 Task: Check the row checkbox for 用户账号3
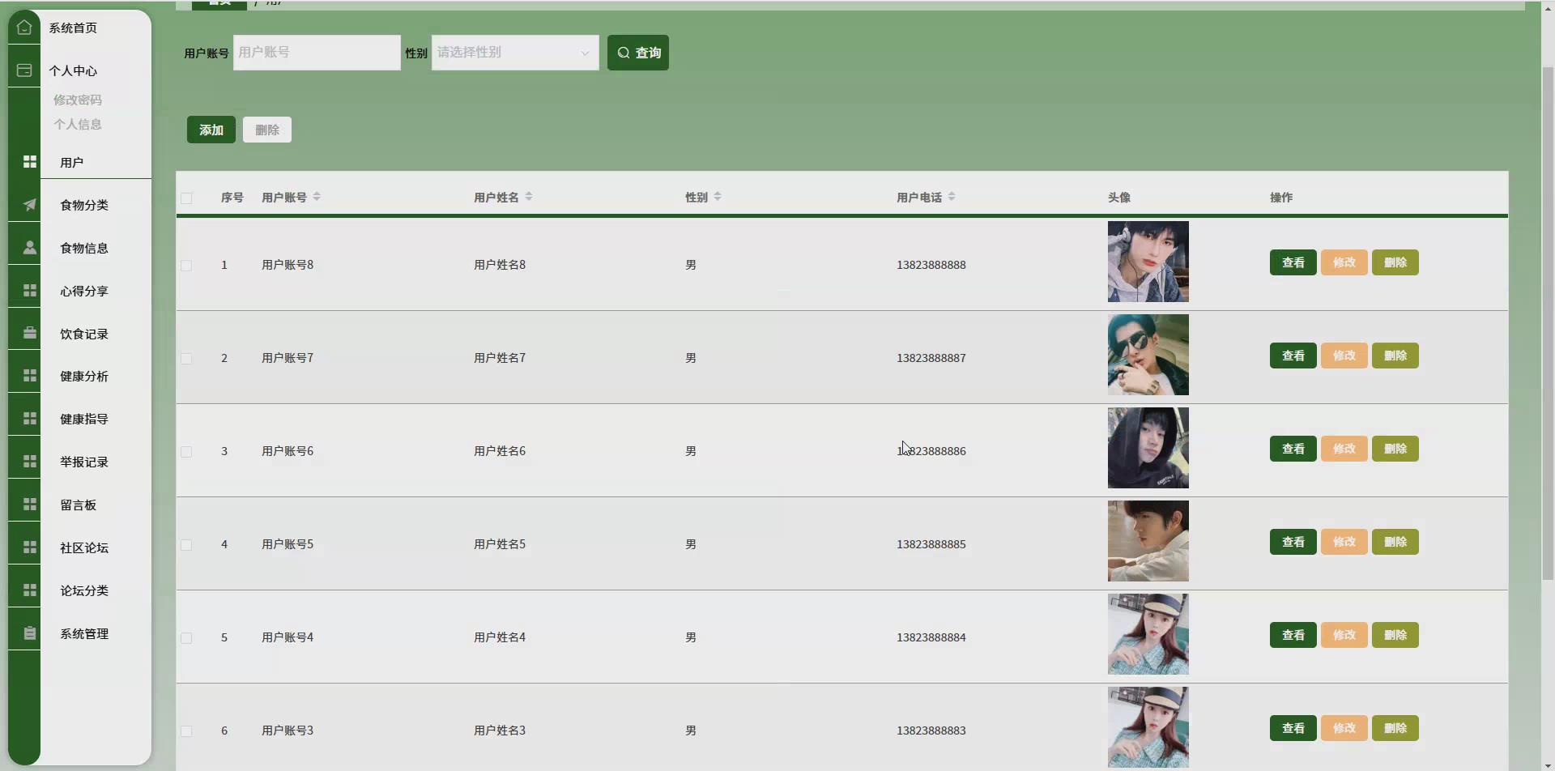click(186, 731)
